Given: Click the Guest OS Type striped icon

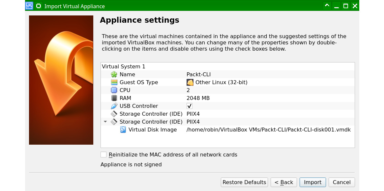Looking at the screenshot, I should coord(114,82).
